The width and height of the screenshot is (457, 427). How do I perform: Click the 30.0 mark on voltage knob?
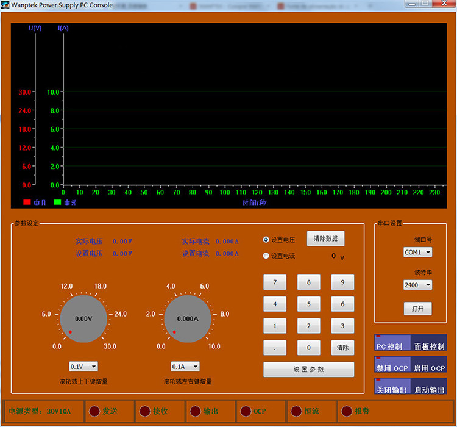110,346
